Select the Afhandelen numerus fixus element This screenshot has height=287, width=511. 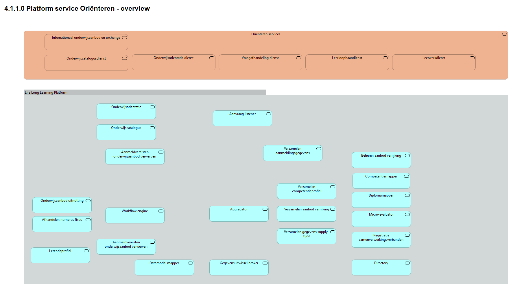tap(62, 224)
